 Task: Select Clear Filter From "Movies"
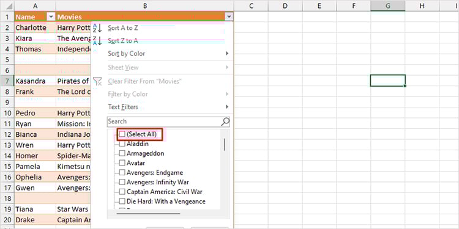[x=144, y=81]
